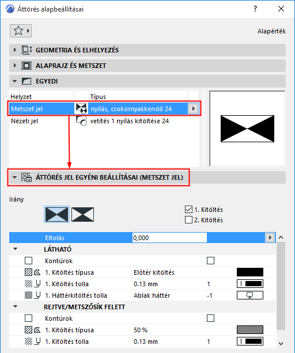Click the Háttérkitöltés tolla window background swatch
The image size is (295, 353).
249,295
